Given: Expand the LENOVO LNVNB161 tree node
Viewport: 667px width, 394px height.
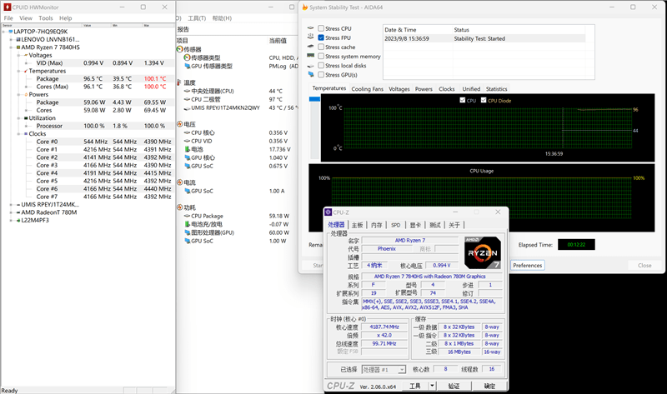Looking at the screenshot, I should click(12, 39).
